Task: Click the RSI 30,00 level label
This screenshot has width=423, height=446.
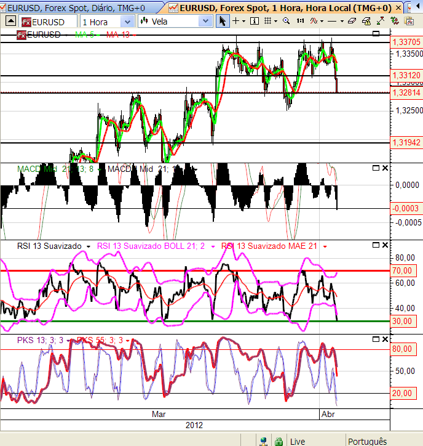Action: coord(403,321)
